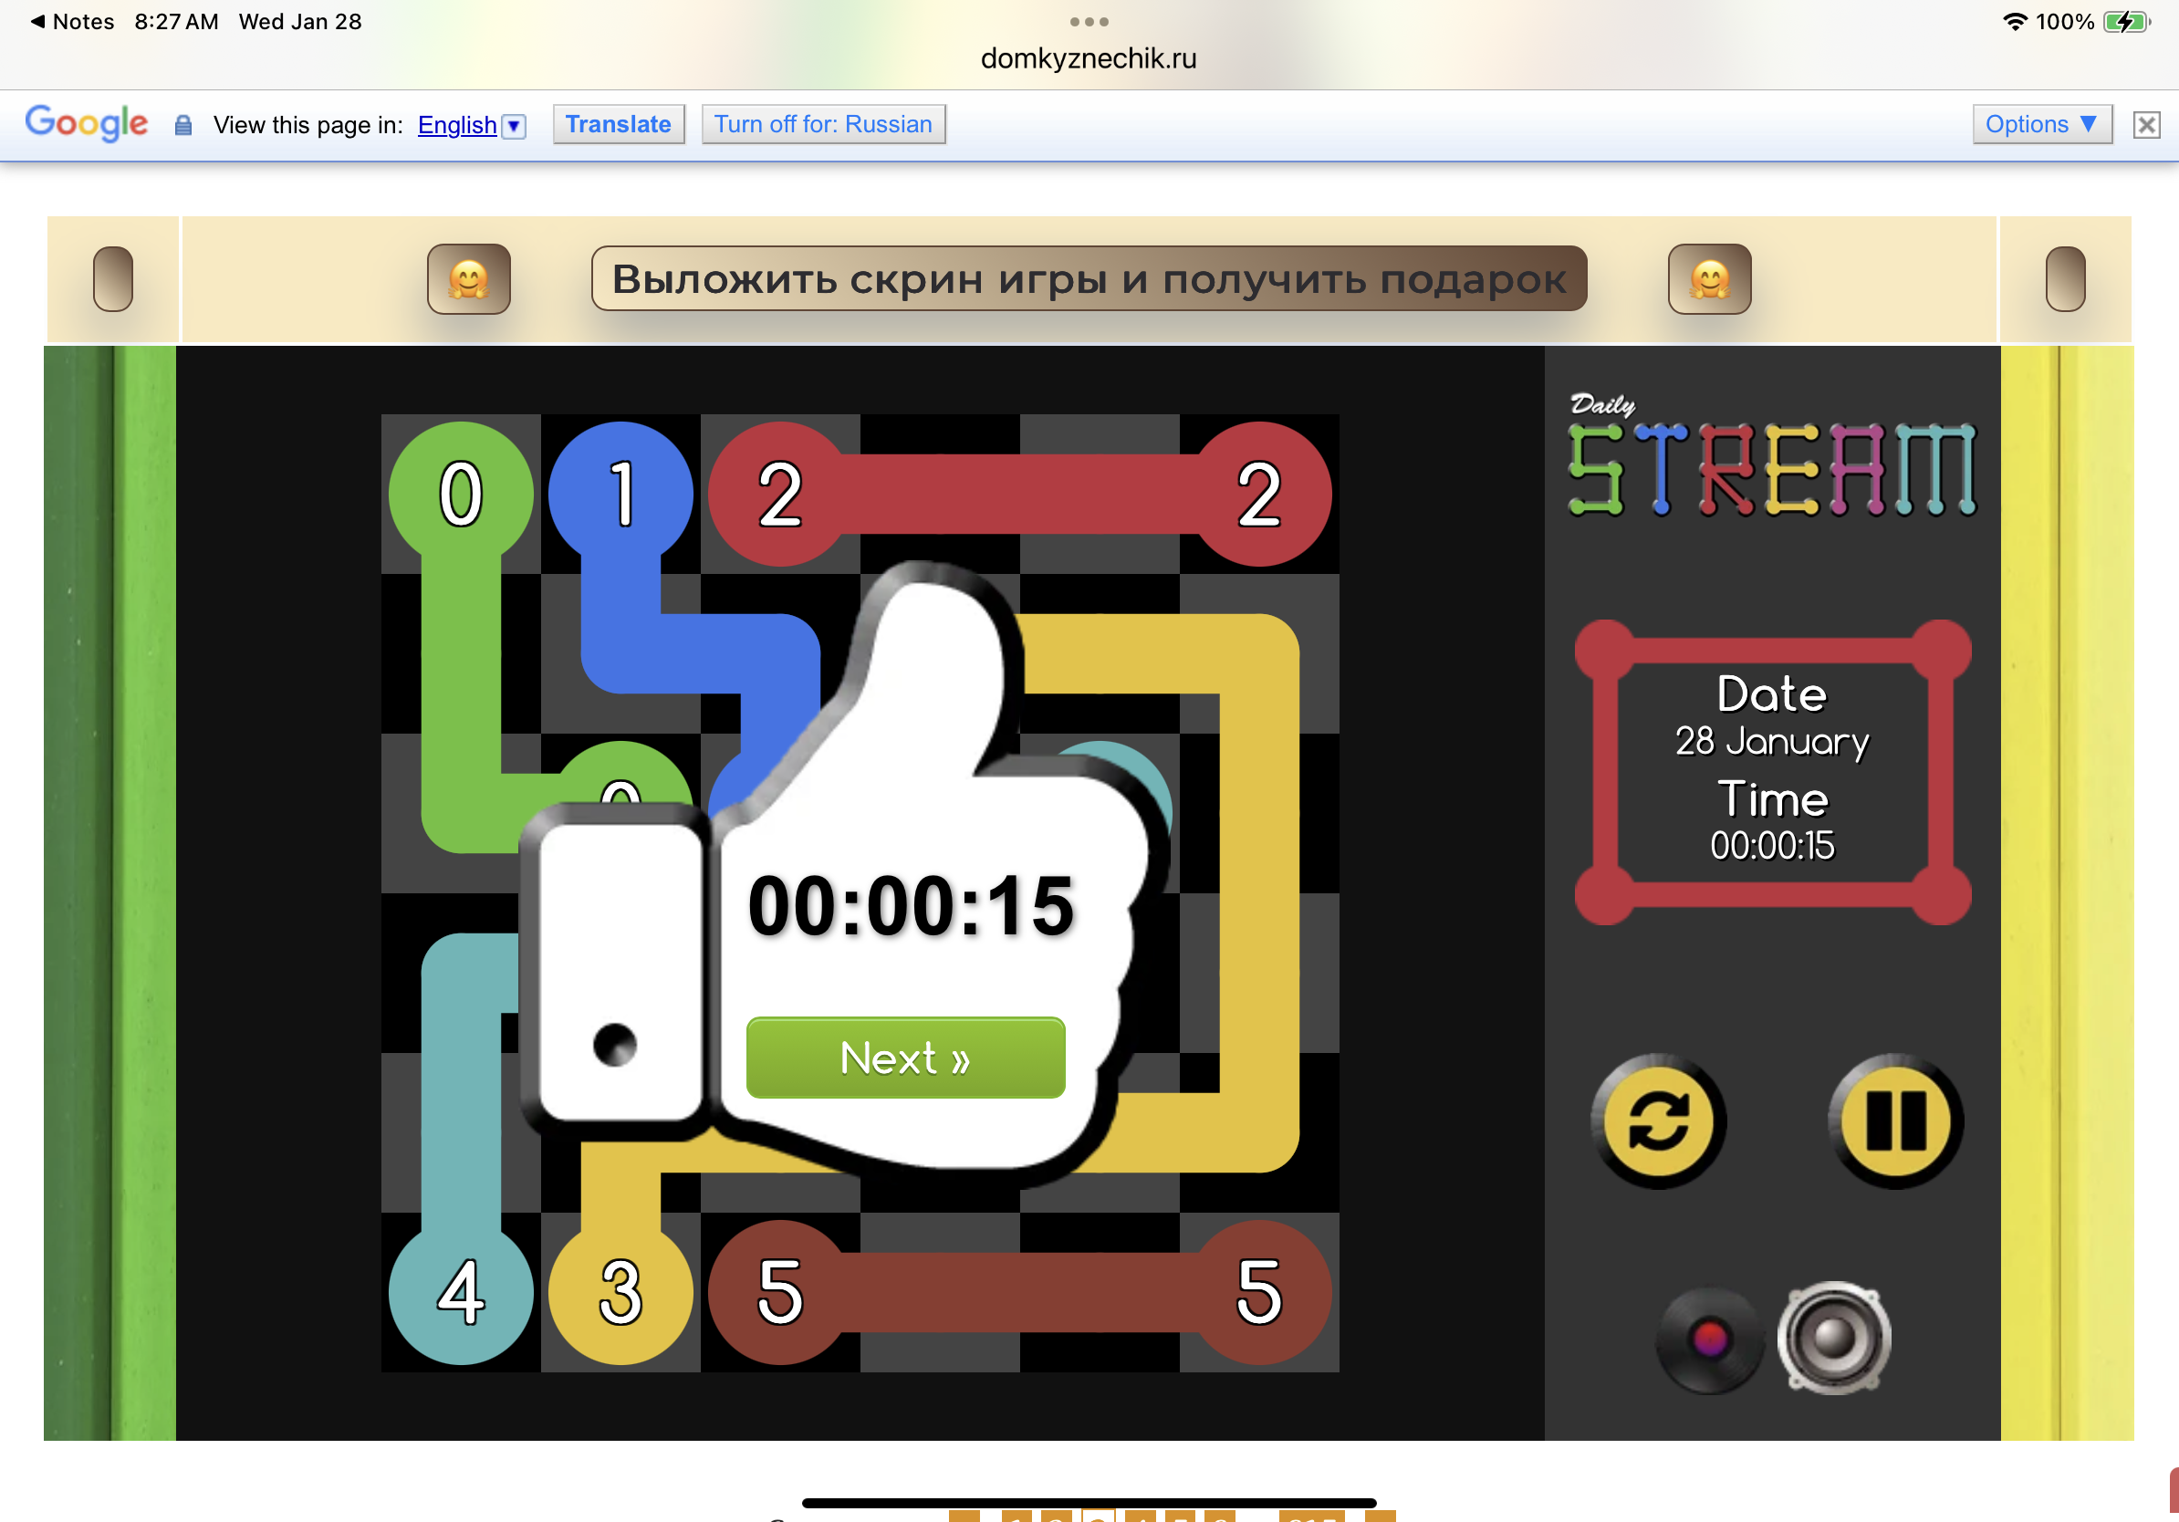Click the Russian screenshot gift banner

(x=1089, y=279)
